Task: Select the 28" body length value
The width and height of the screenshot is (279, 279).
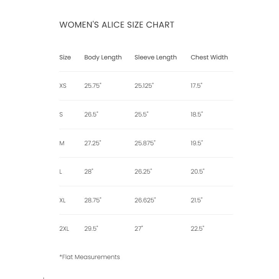Action: [x=89, y=172]
